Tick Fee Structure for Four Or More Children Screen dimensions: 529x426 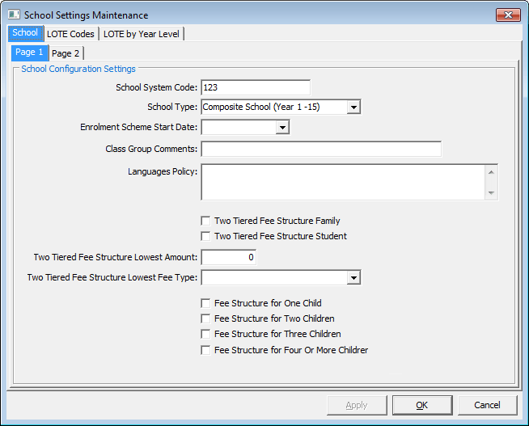click(205, 350)
